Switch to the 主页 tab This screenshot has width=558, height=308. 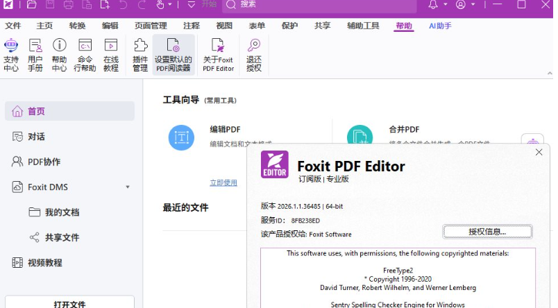coord(44,26)
